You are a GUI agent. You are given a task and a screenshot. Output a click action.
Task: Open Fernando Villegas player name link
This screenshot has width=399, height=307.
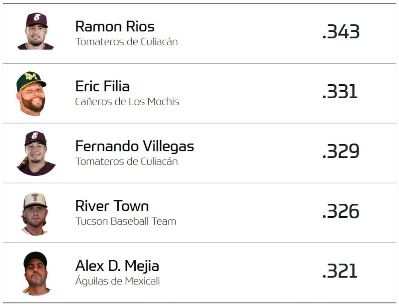(134, 146)
